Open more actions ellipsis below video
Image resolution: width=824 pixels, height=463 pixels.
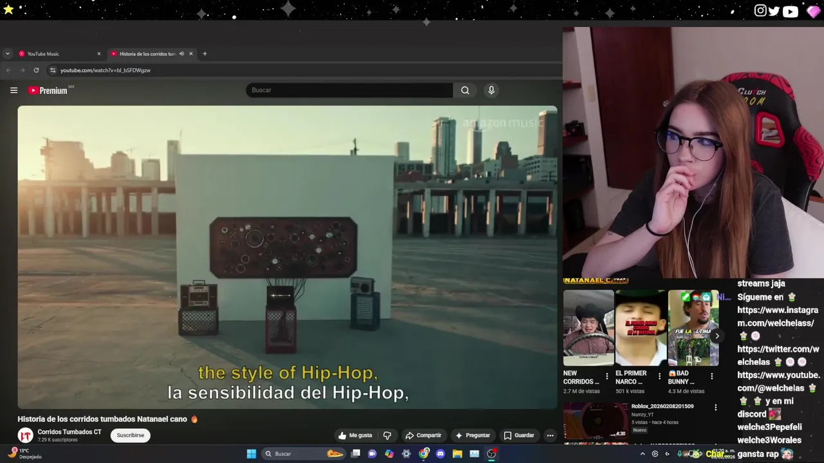coord(550,435)
